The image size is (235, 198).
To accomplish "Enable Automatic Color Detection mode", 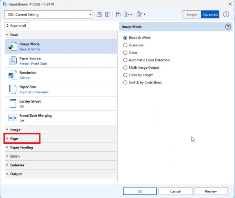I will pyautogui.click(x=126, y=60).
